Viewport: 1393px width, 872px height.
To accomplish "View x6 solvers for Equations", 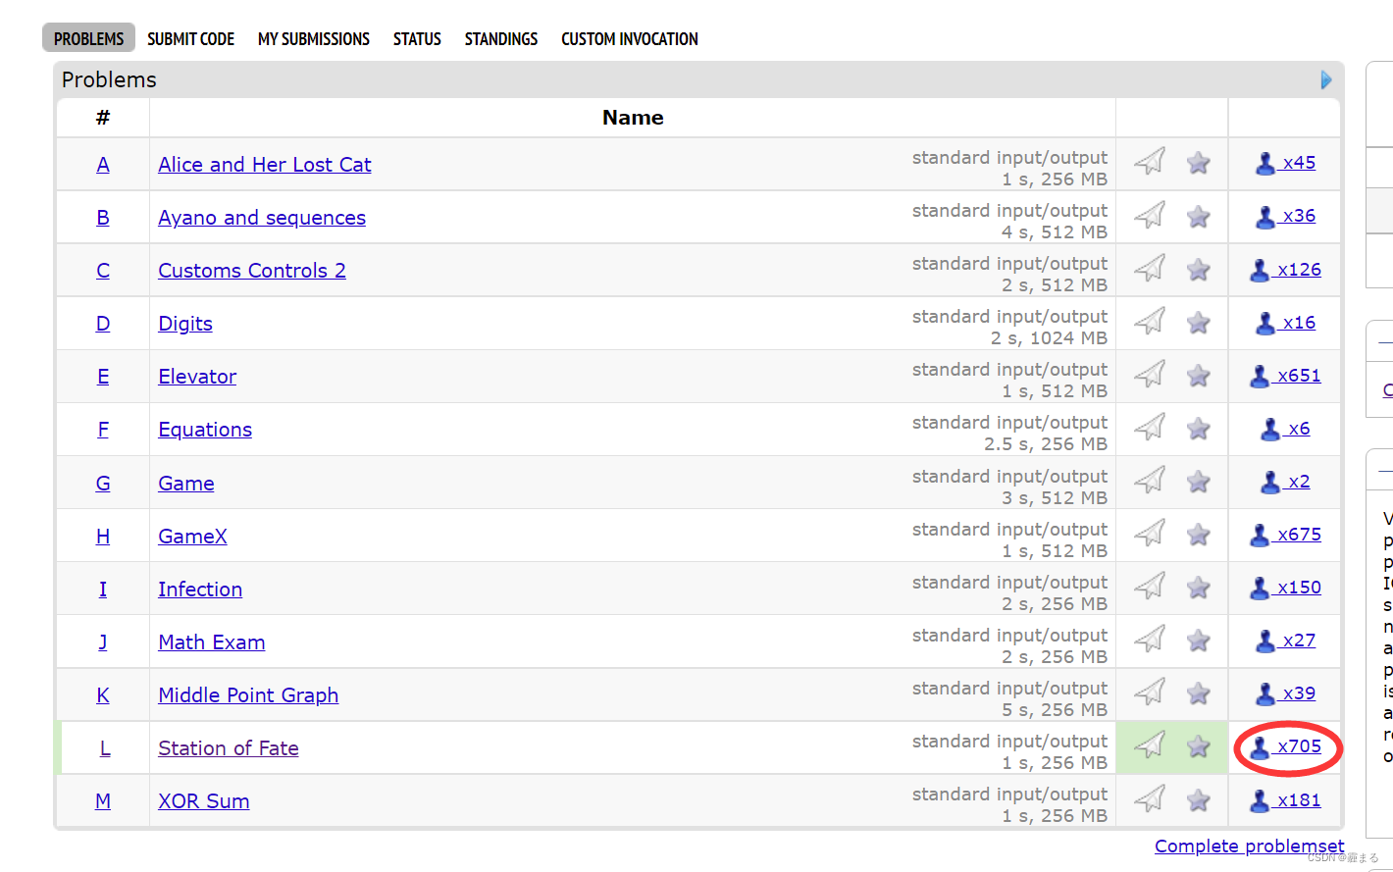I will coord(1286,429).
